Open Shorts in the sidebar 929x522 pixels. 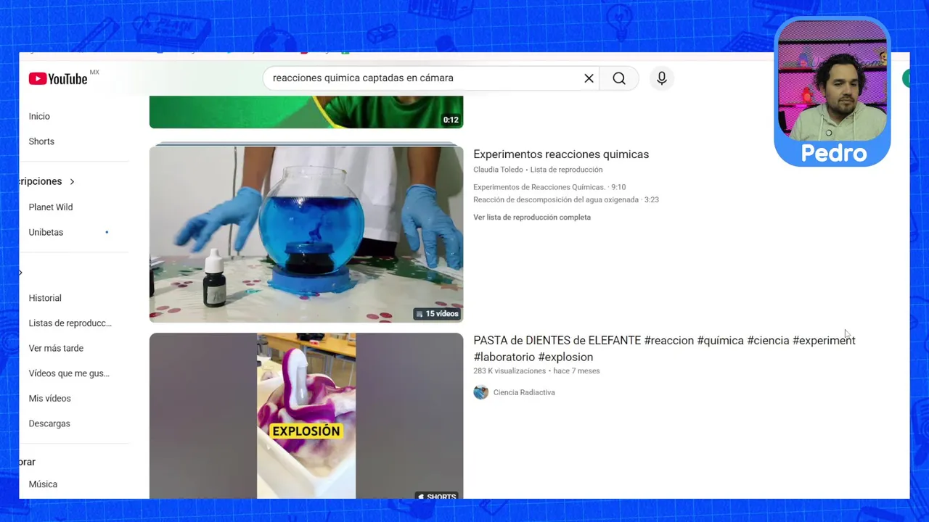click(x=41, y=141)
